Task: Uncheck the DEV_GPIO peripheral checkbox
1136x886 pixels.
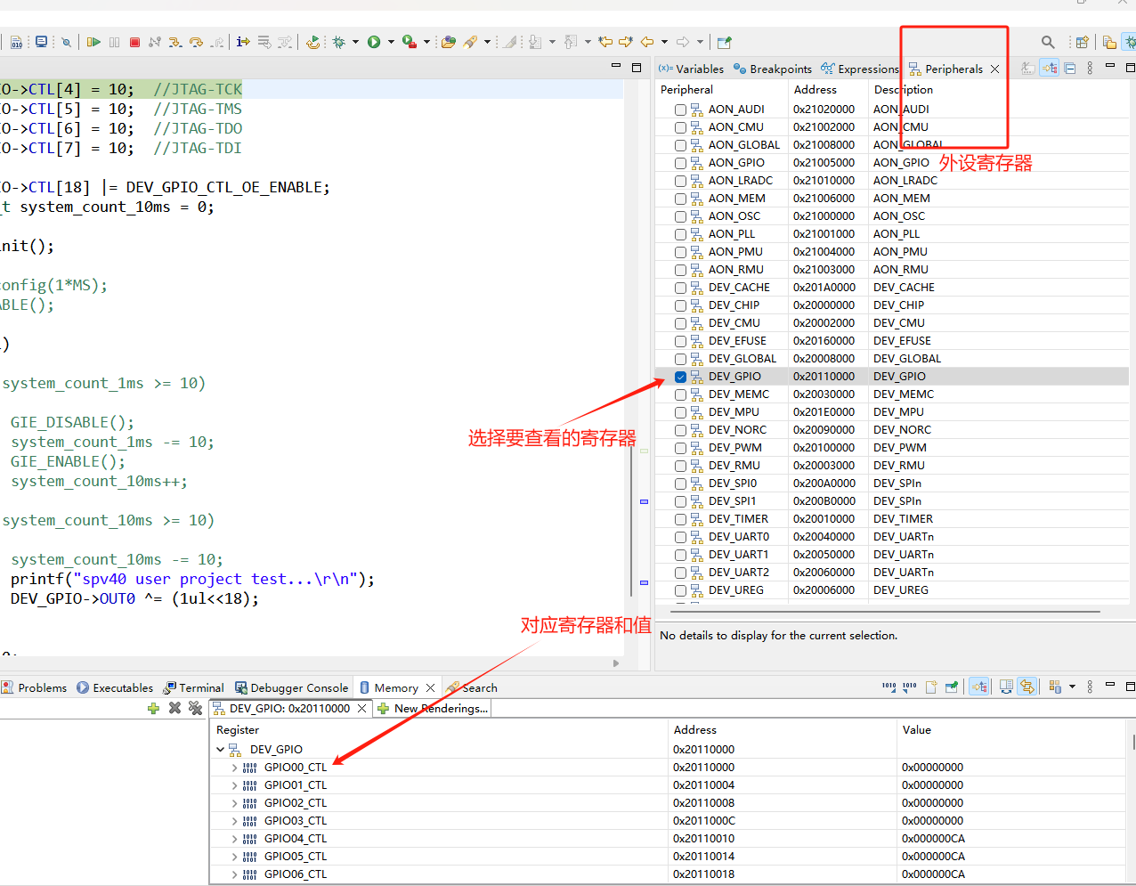Action: click(x=680, y=377)
